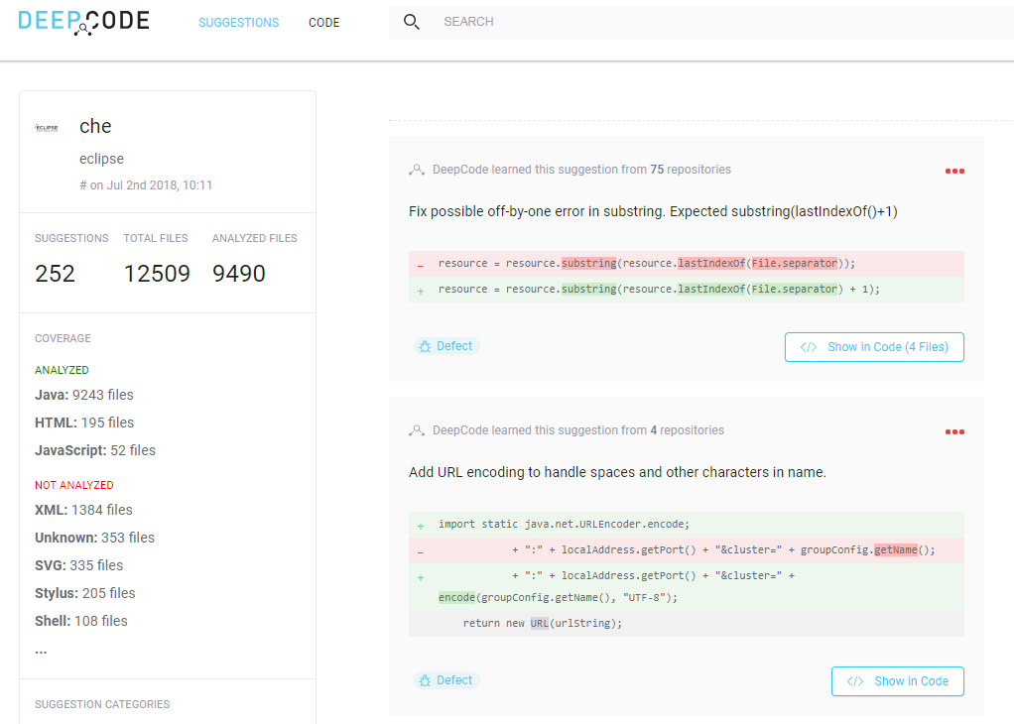Click Show in Code (4 Files) button
The height and width of the screenshot is (724, 1014).
(874, 347)
